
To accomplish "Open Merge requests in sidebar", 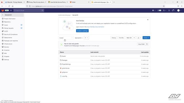I will tap(9, 28).
